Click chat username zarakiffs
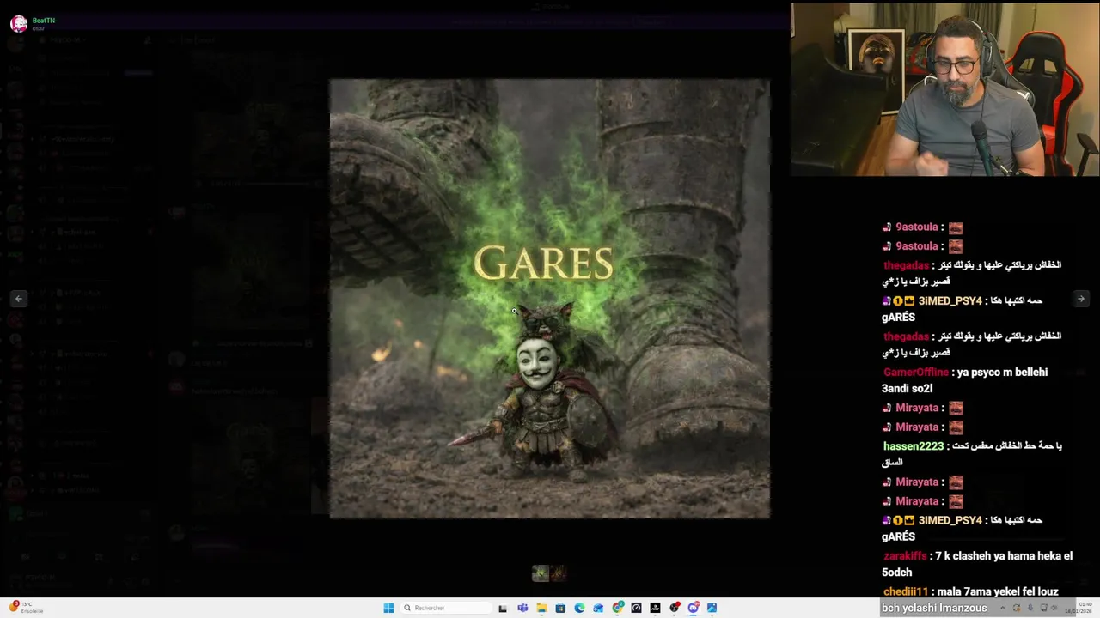1100x618 pixels. pyautogui.click(x=905, y=556)
